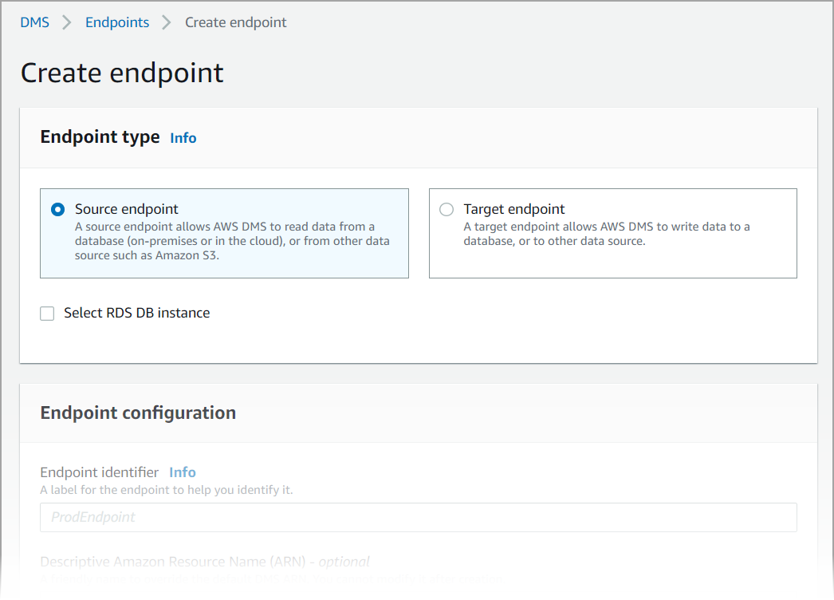The height and width of the screenshot is (600, 834).
Task: Choose the Target endpoint option
Action: point(447,209)
